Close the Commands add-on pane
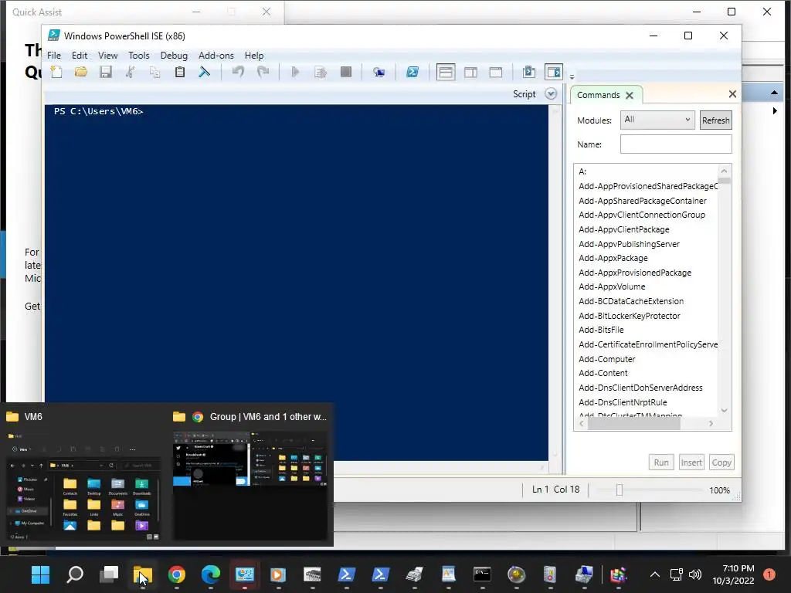This screenshot has width=791, height=593. point(732,94)
